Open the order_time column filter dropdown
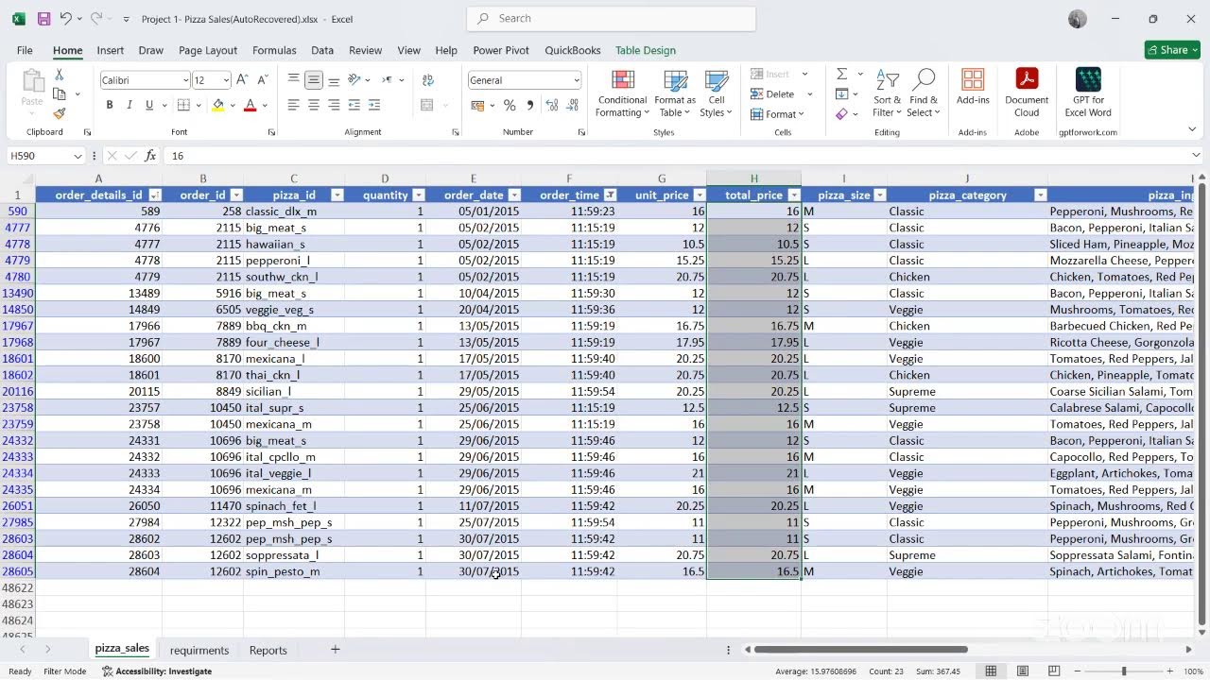The width and height of the screenshot is (1210, 680). point(610,195)
